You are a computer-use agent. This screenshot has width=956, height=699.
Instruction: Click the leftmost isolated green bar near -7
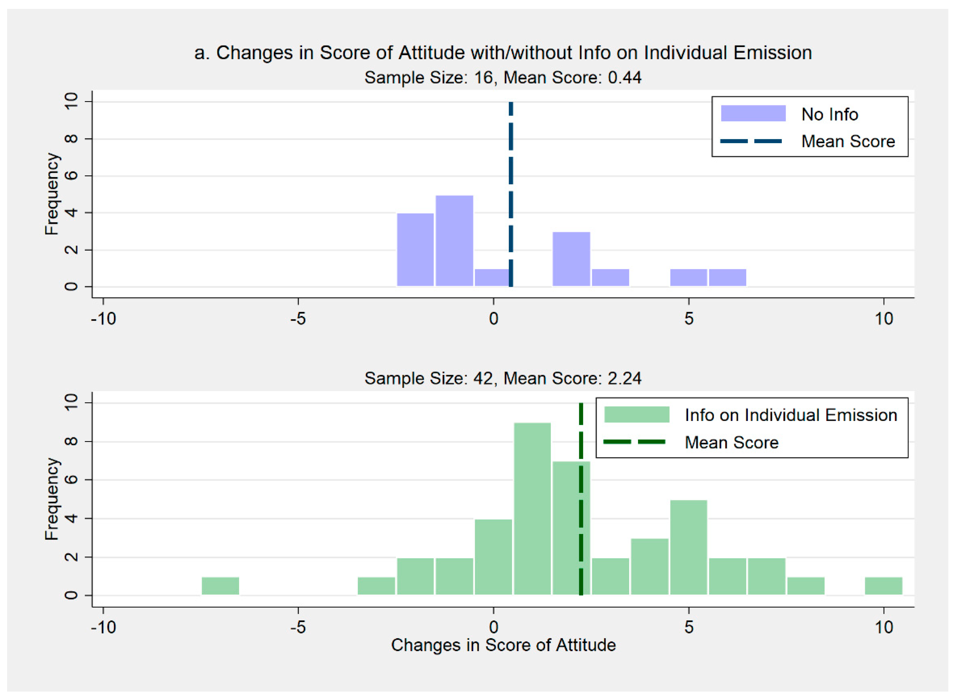[x=220, y=586]
